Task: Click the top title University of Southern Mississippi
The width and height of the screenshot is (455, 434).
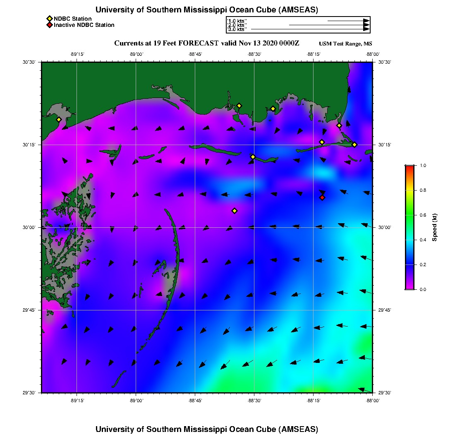Action: [x=207, y=10]
